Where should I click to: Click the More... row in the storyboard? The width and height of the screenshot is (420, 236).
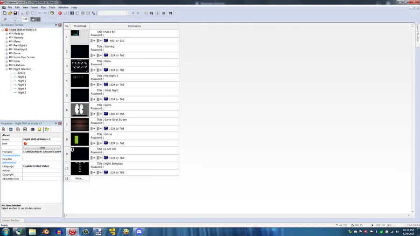pos(79,179)
